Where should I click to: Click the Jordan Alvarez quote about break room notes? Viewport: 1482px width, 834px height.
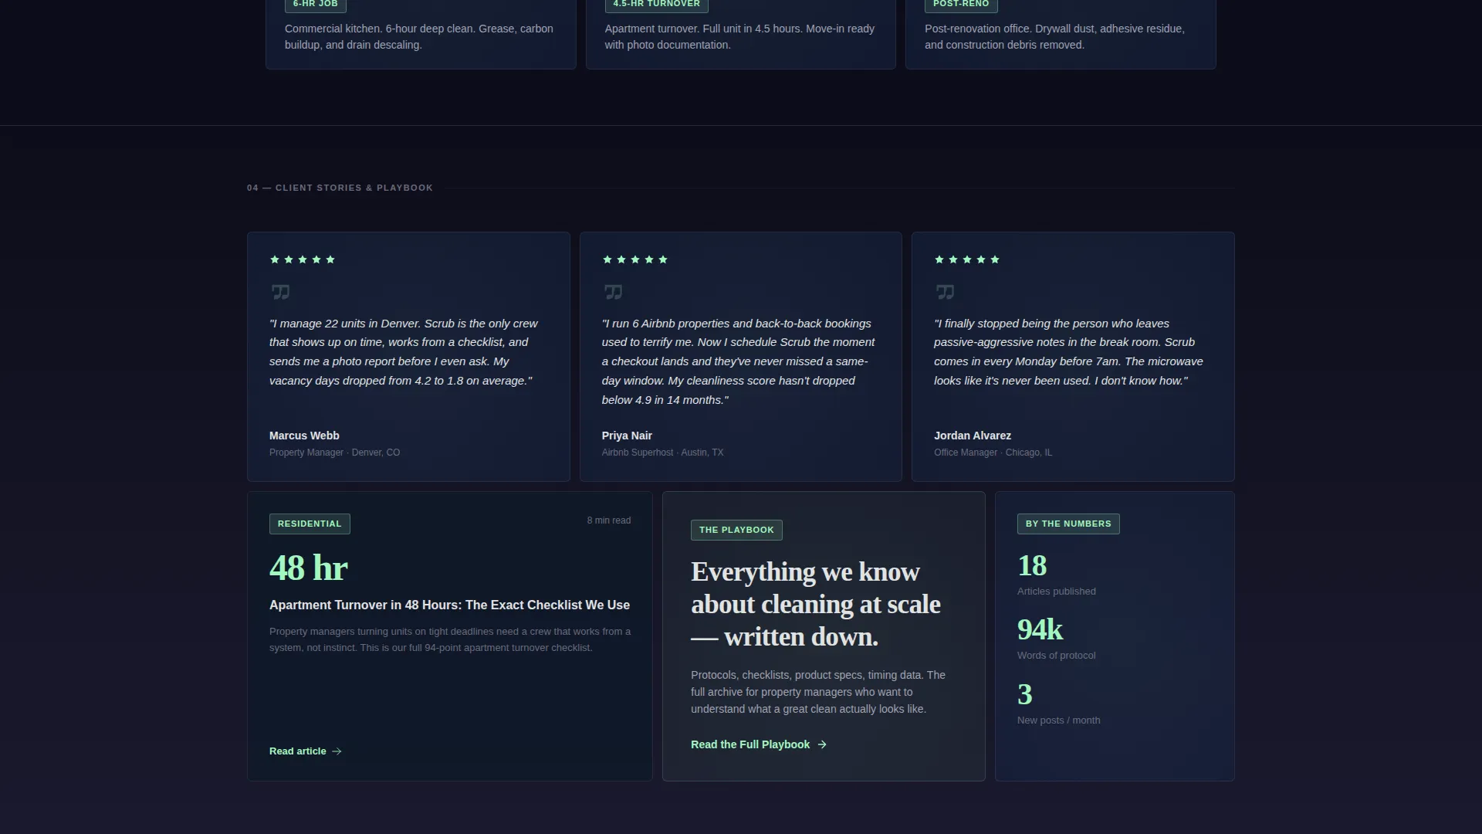[1068, 352]
